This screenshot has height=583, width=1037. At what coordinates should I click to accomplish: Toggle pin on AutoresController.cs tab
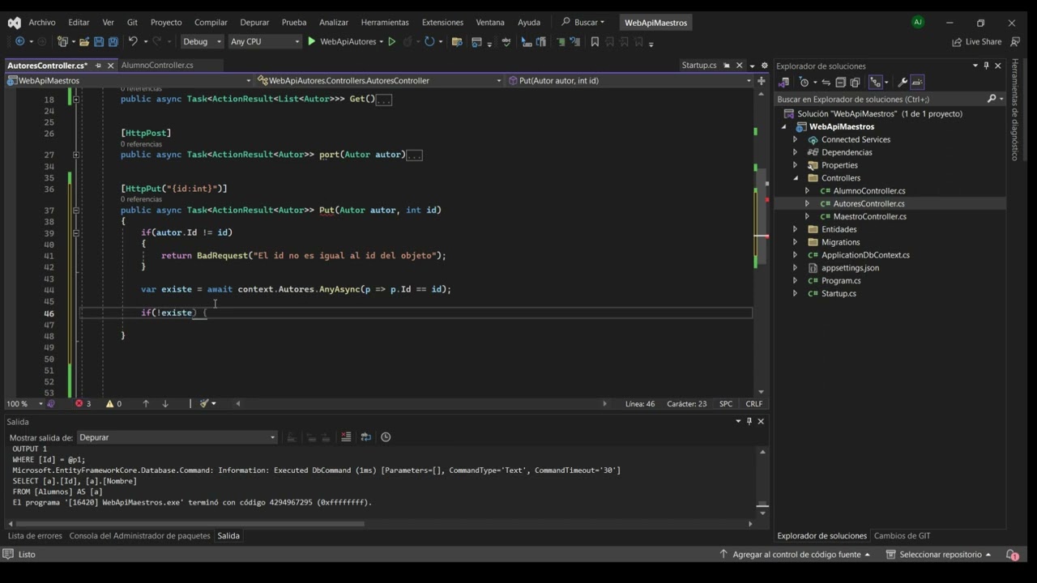coord(98,65)
